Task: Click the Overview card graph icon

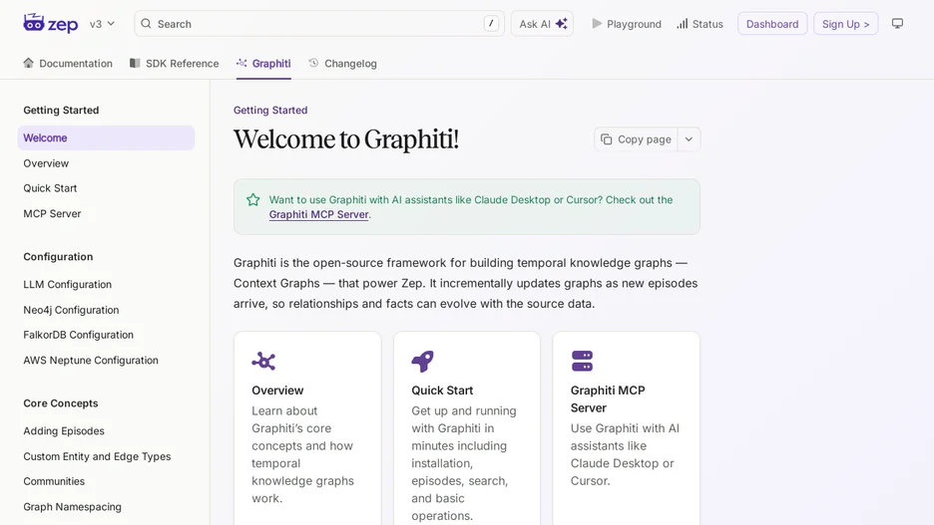Action: [x=263, y=361]
